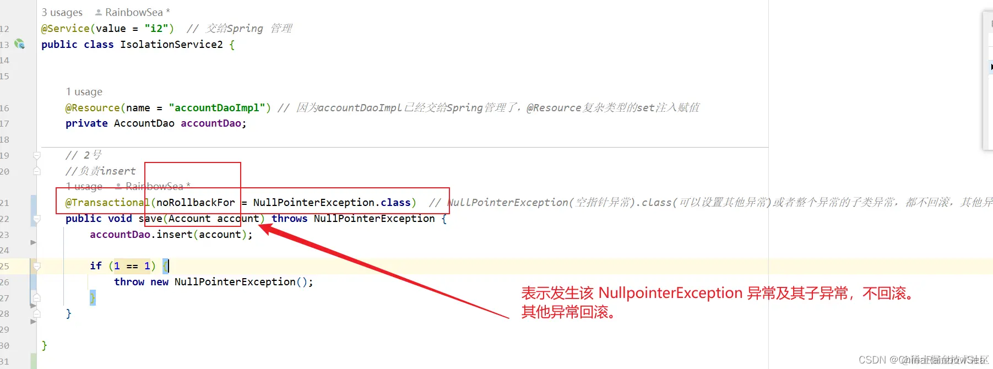Toggle the fold end marker on line 20

point(37,171)
